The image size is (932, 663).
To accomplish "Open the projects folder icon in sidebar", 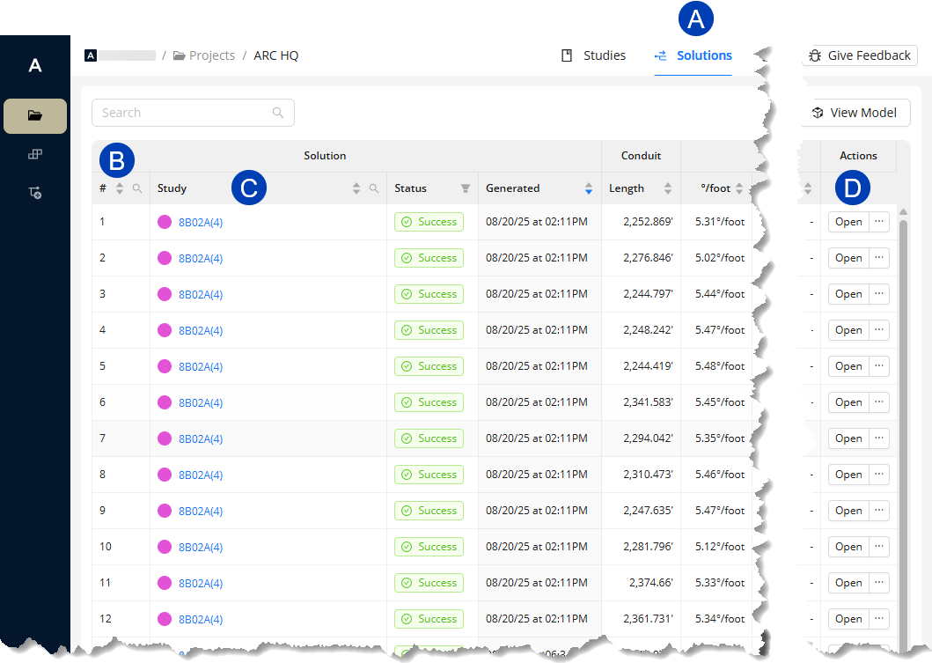I will [35, 115].
